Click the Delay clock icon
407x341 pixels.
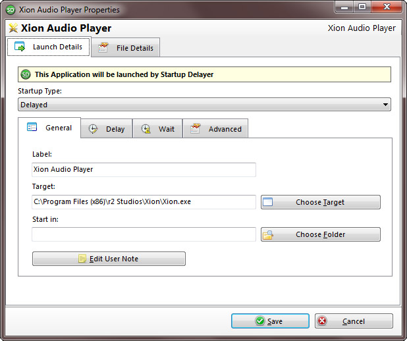click(93, 129)
